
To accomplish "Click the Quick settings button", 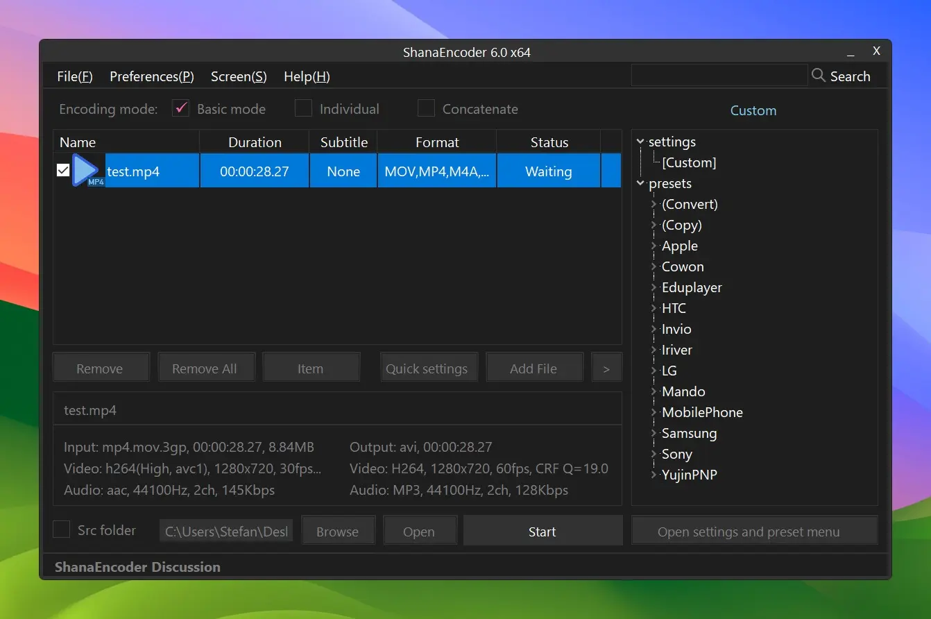I will tap(427, 368).
